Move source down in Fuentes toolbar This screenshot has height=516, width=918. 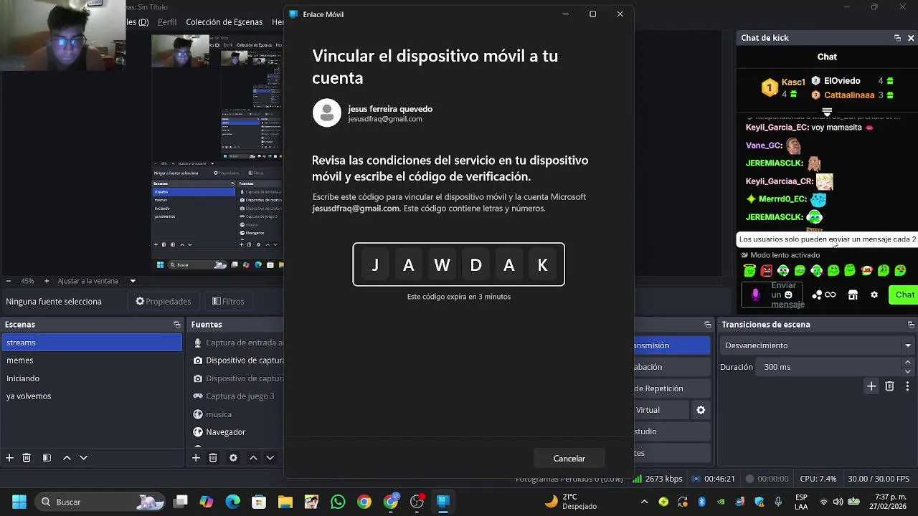[x=270, y=458]
